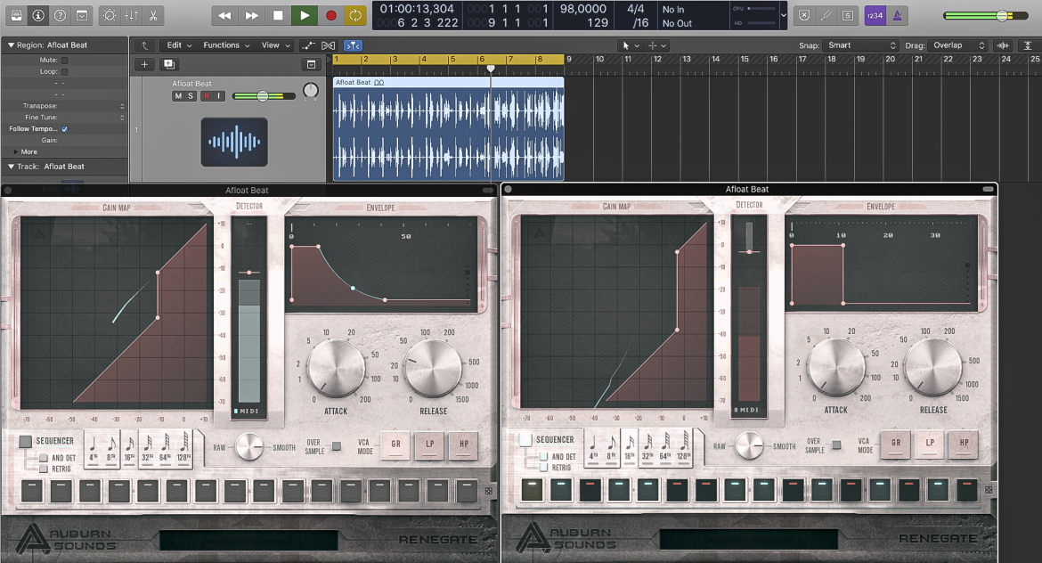Toggle the yellow Cycle mode button

tap(355, 15)
